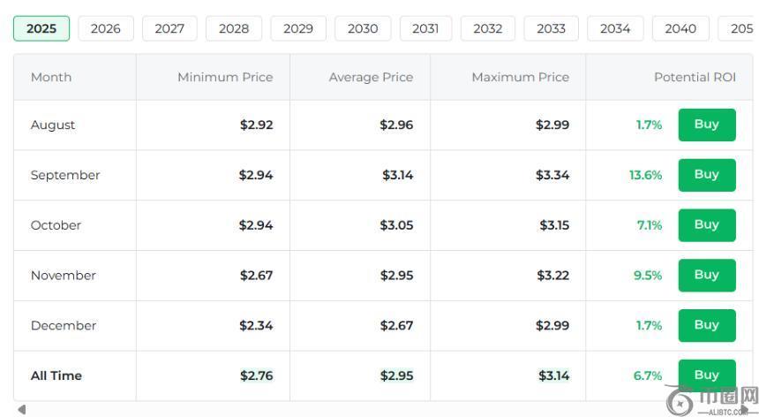This screenshot has width=759, height=417.
Task: Select the 2029 year tab
Action: pos(298,28)
